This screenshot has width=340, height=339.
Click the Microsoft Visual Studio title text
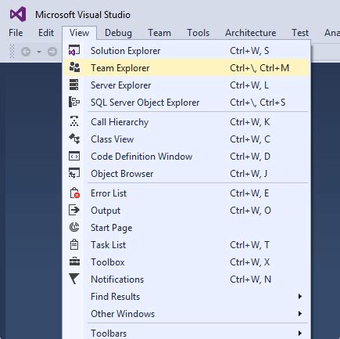[x=83, y=15]
